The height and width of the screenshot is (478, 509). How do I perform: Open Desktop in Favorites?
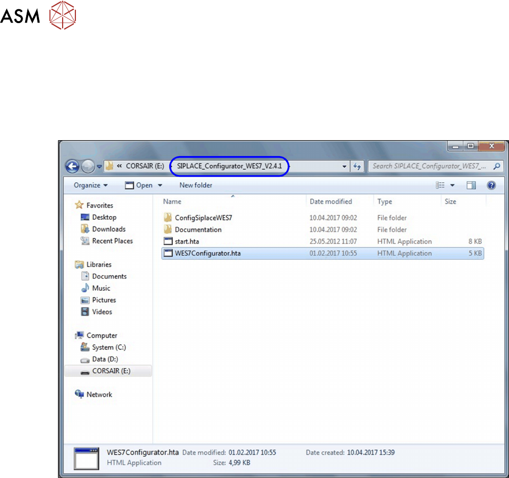tap(104, 217)
